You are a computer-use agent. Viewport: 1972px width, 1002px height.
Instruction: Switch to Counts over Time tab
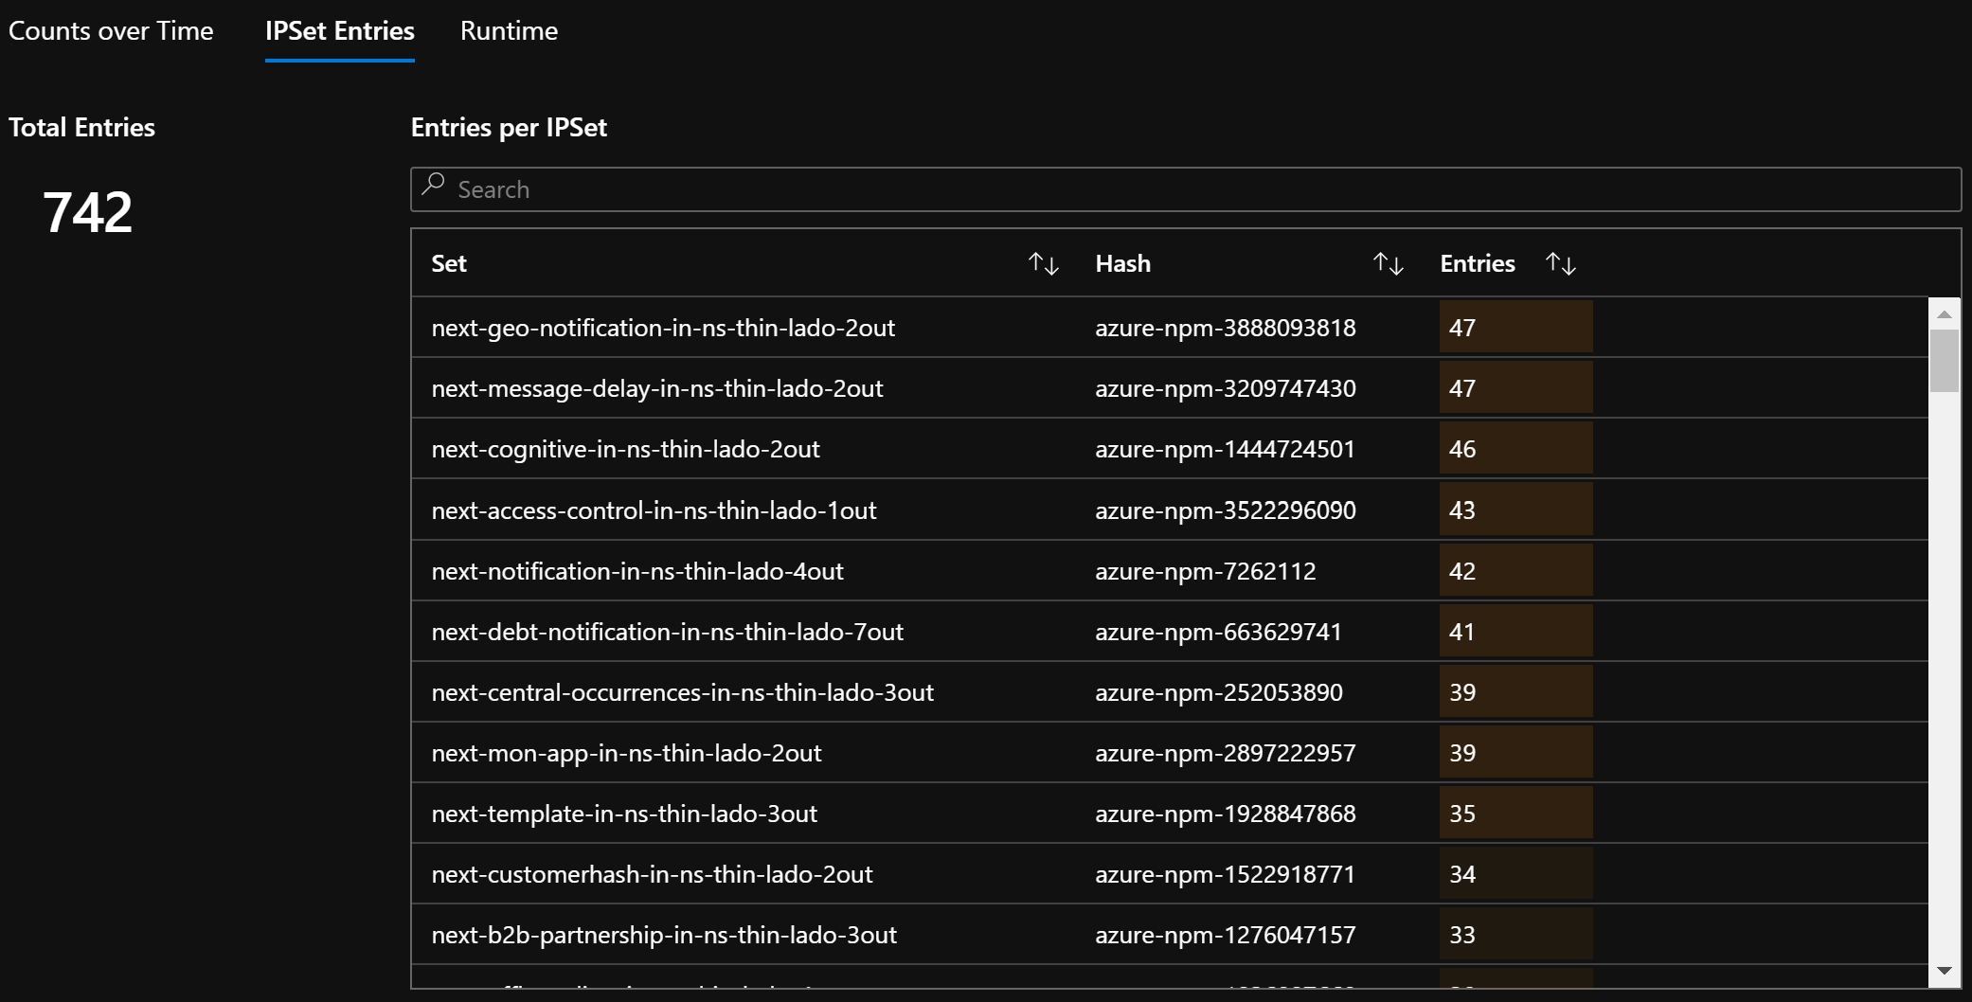[x=111, y=31]
